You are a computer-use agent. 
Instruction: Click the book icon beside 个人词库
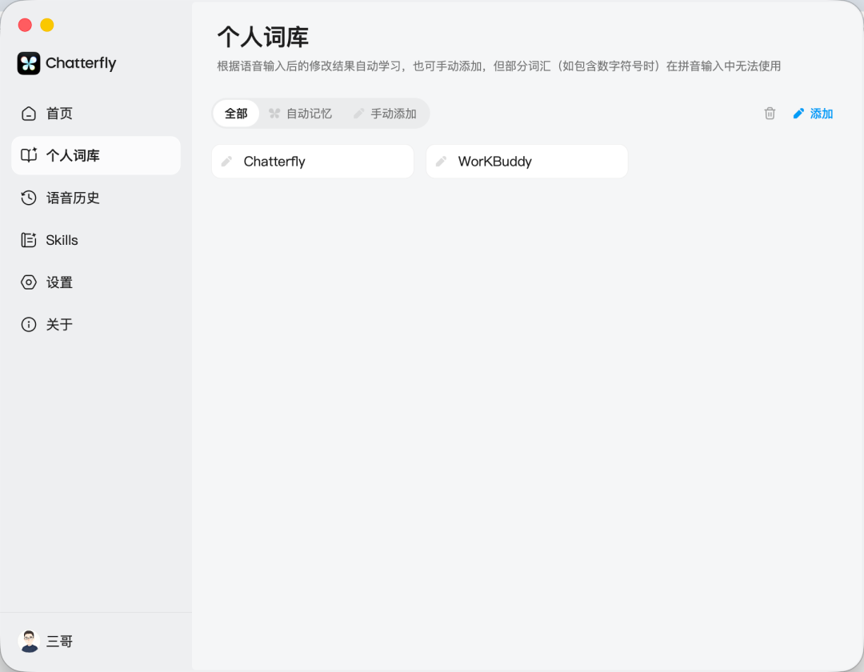coord(29,155)
